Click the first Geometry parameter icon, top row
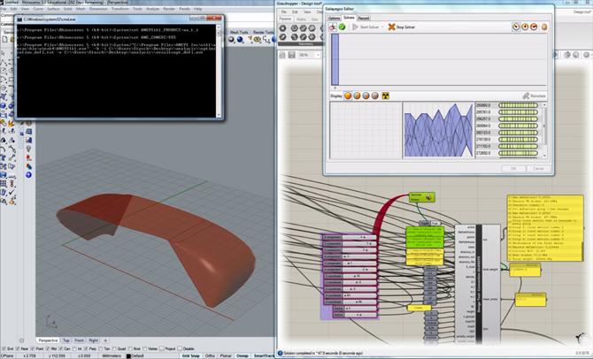Screen dimensions: 593x359 click(x=282, y=28)
